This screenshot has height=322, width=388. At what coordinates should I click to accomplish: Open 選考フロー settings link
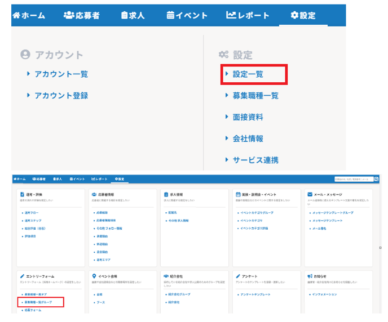[32, 213]
